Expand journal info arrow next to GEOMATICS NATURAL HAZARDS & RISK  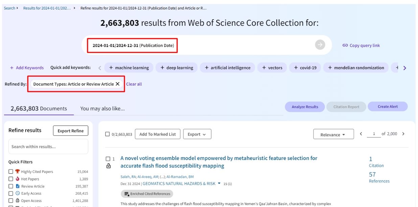(219, 183)
